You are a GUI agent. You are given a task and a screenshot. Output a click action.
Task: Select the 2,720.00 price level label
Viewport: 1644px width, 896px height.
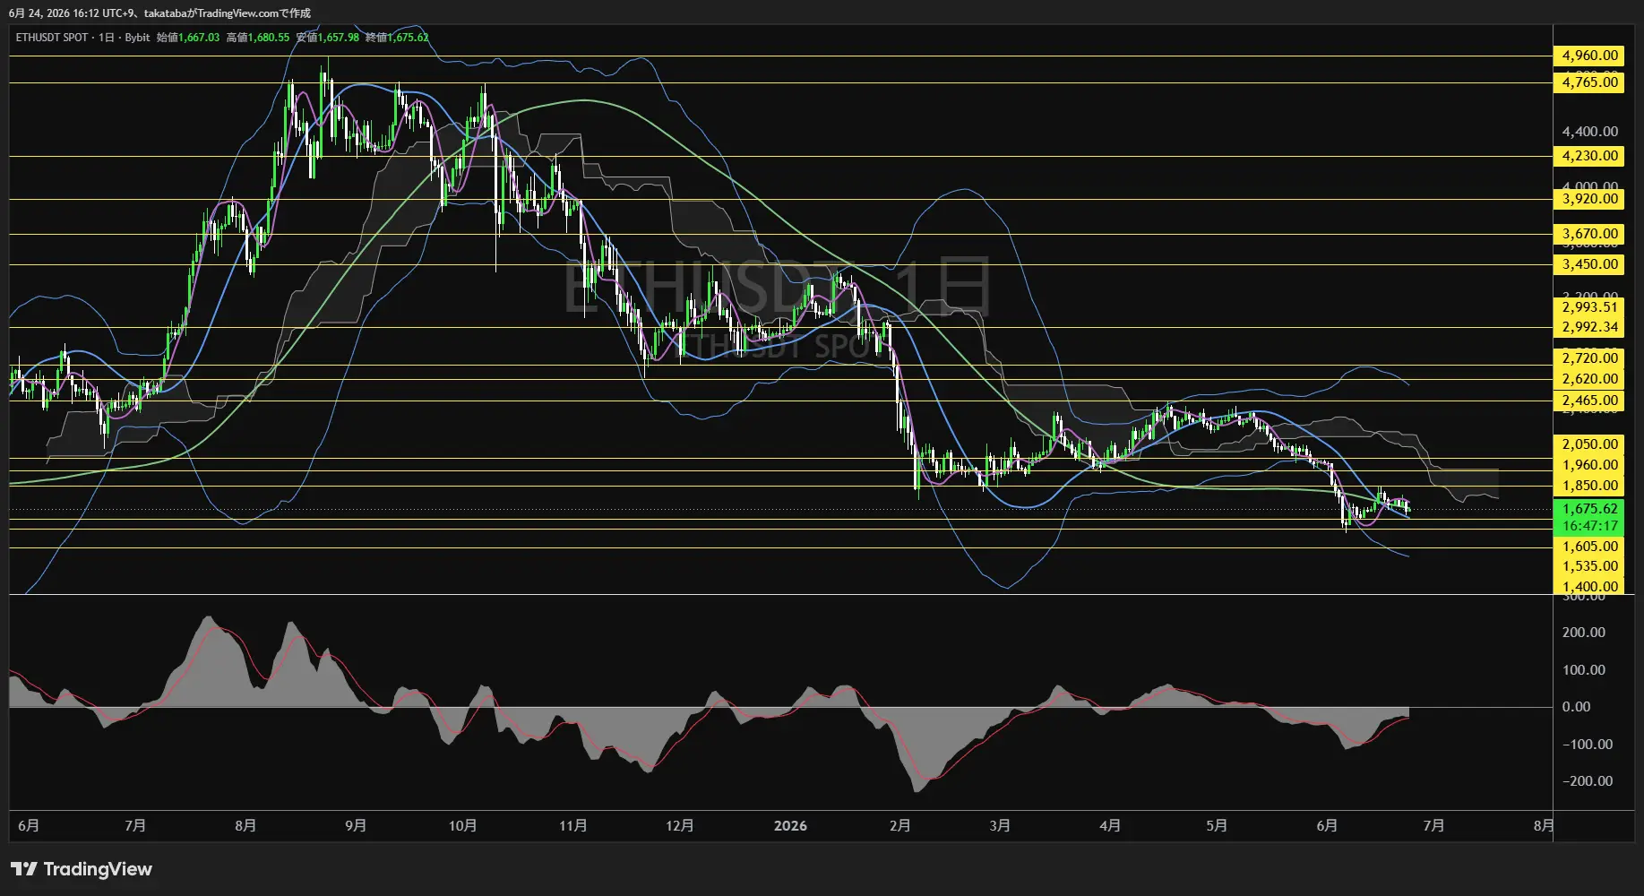click(1590, 358)
